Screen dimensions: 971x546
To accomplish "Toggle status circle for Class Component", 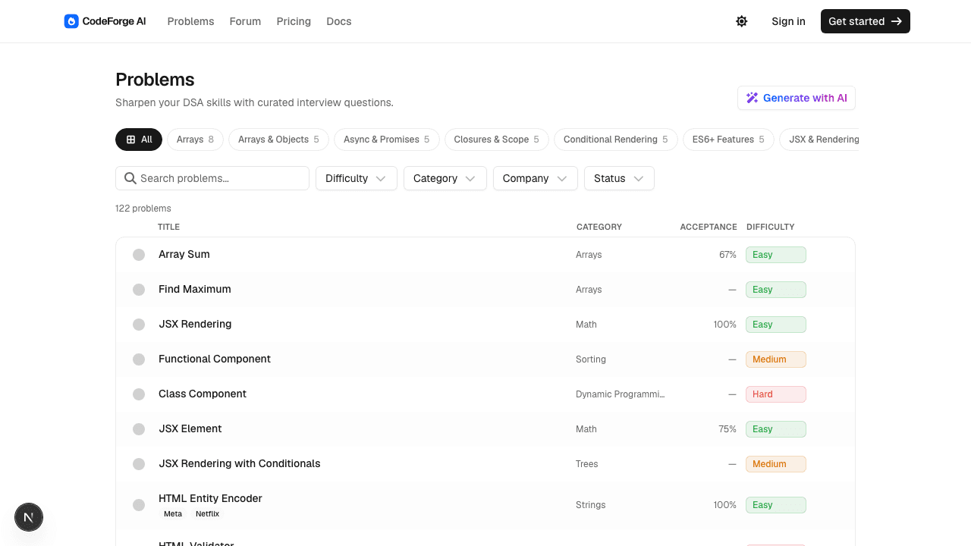I will coord(139,394).
